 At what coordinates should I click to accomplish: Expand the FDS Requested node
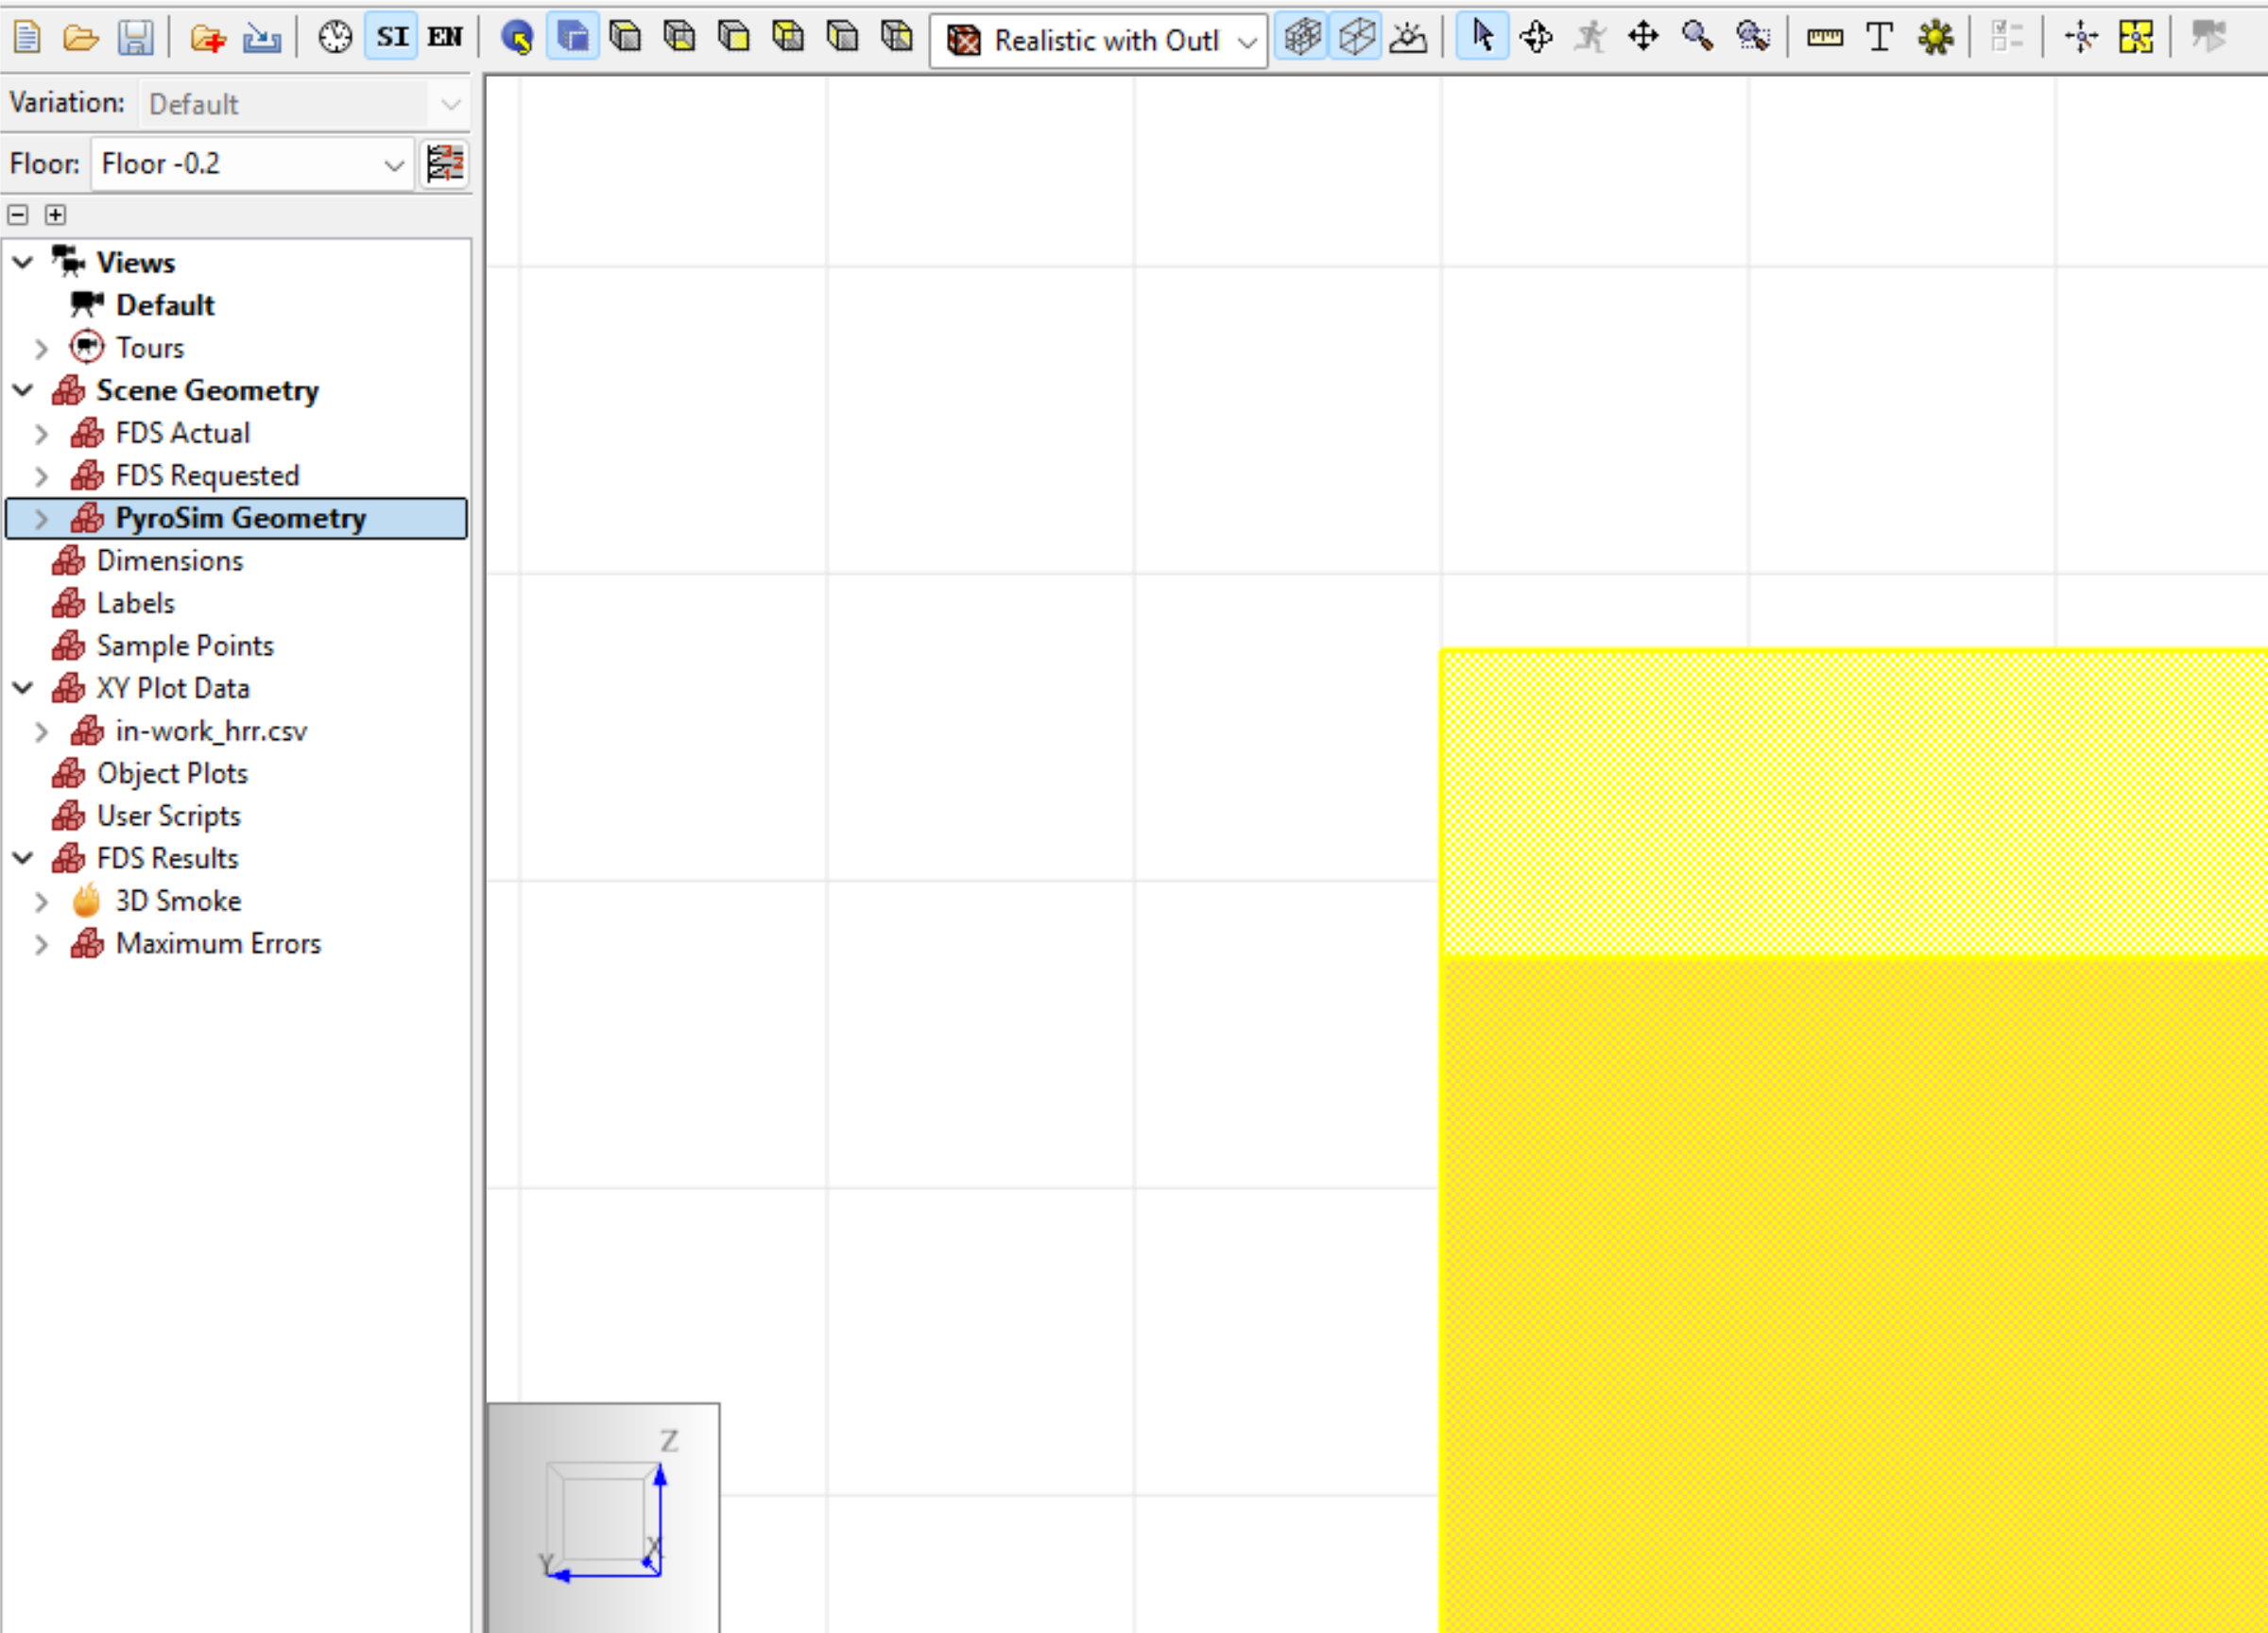coord(41,476)
